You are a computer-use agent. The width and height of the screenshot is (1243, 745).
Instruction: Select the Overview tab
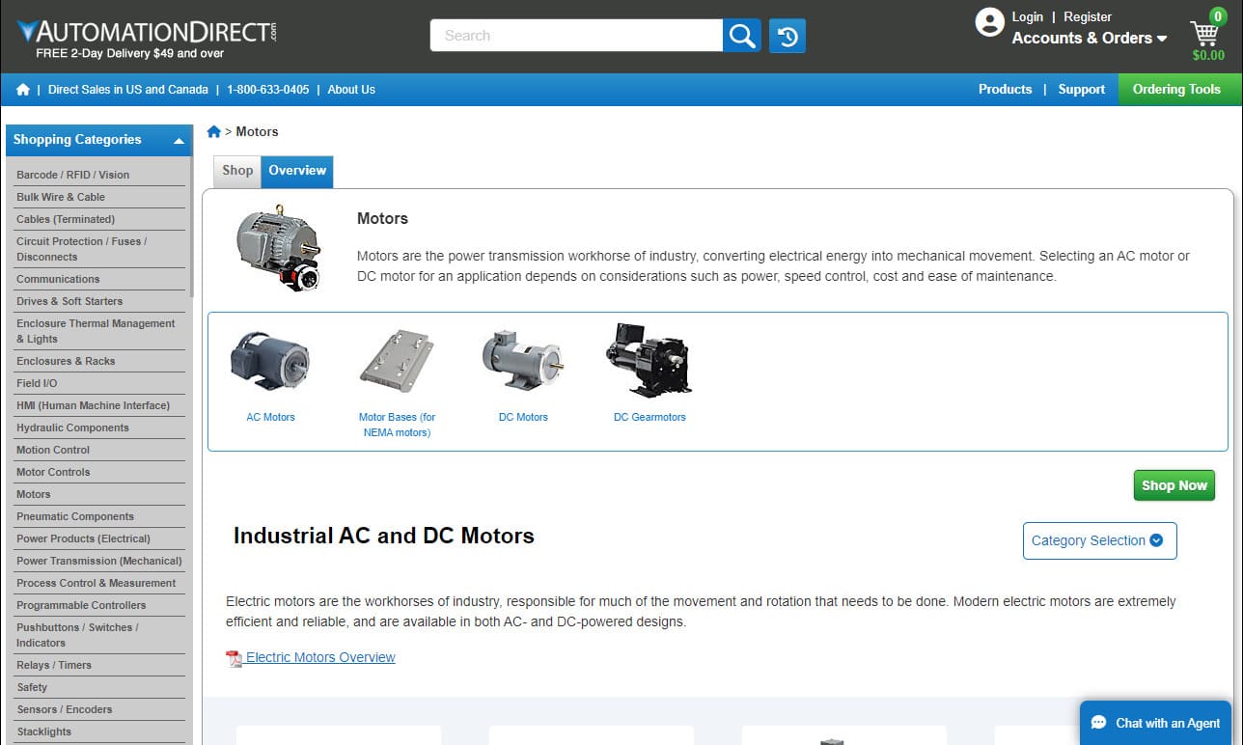pos(296,170)
